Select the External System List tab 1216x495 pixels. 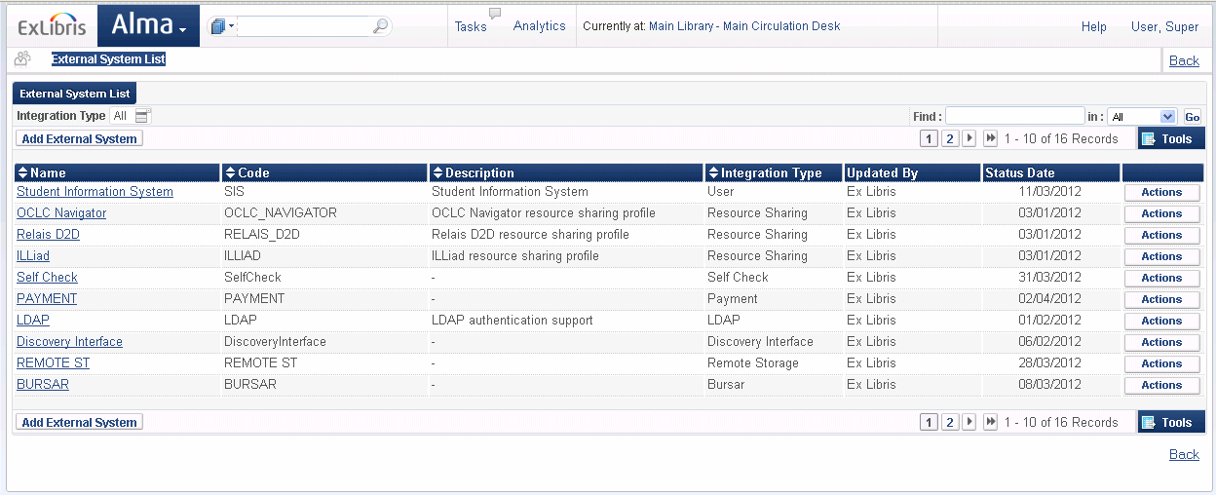click(x=75, y=95)
